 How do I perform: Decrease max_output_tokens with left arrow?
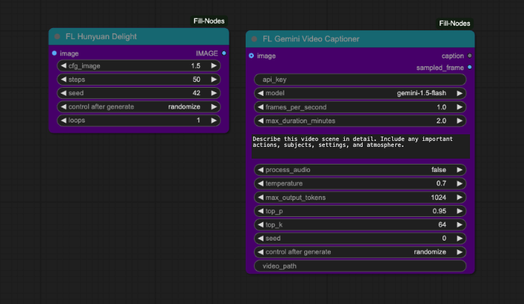point(261,197)
